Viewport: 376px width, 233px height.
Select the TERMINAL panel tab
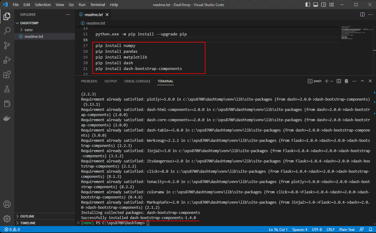pos(165,81)
